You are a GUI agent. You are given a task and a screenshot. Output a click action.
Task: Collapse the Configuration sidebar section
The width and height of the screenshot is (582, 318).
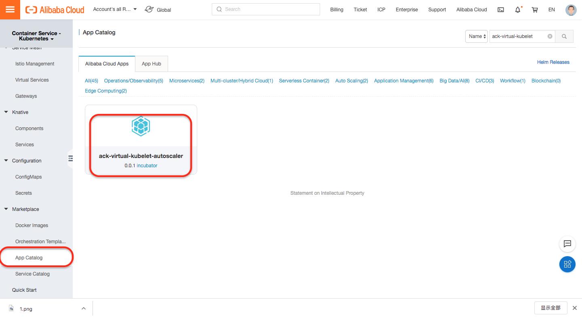[6, 160]
